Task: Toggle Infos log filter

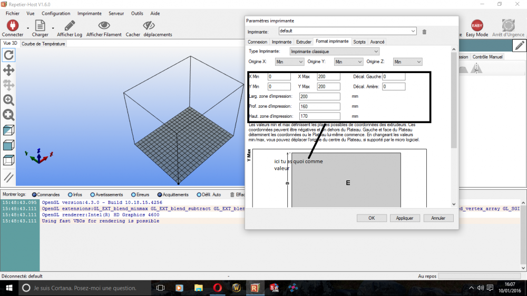Action: tap(75, 195)
